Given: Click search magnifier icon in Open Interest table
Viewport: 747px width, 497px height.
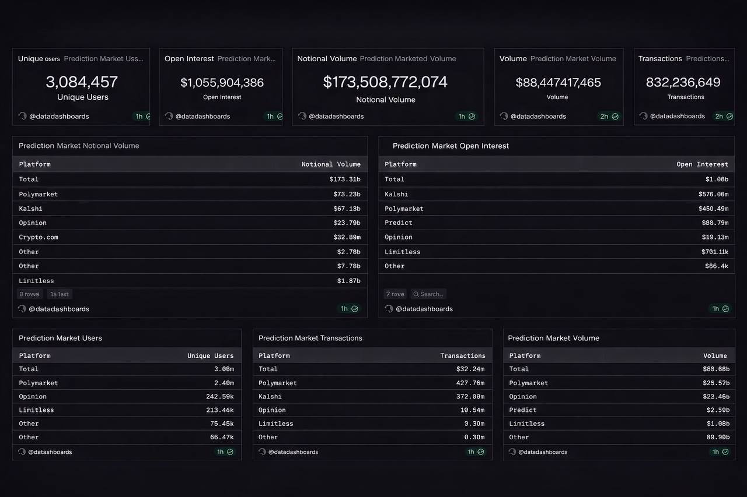Looking at the screenshot, I should (416, 294).
